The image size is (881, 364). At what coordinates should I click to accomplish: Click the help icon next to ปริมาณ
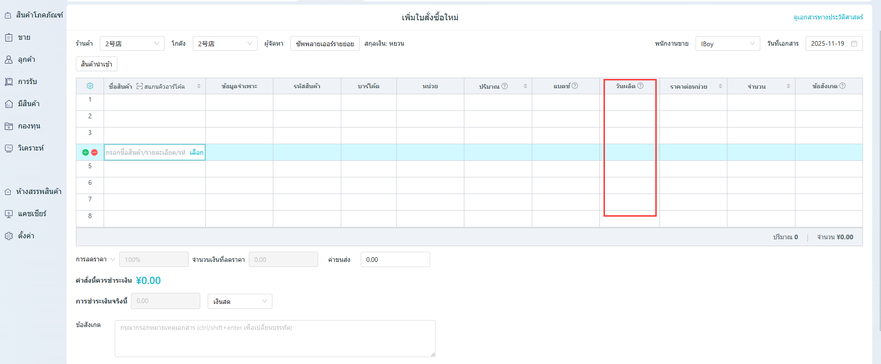pos(505,86)
